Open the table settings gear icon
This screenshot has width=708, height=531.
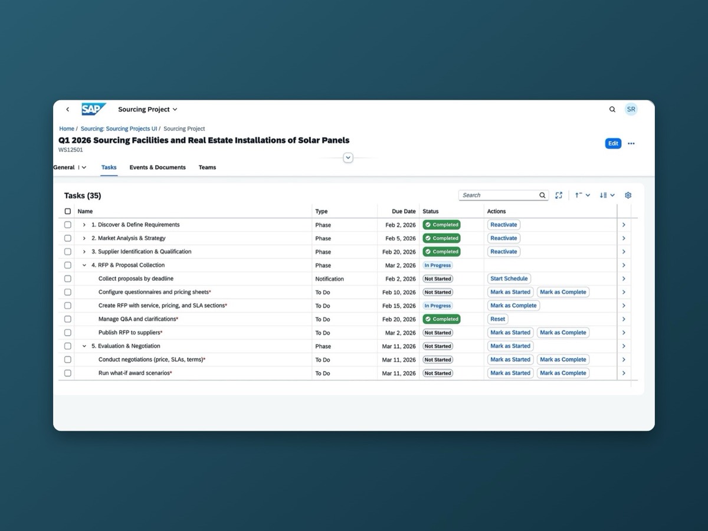(628, 195)
